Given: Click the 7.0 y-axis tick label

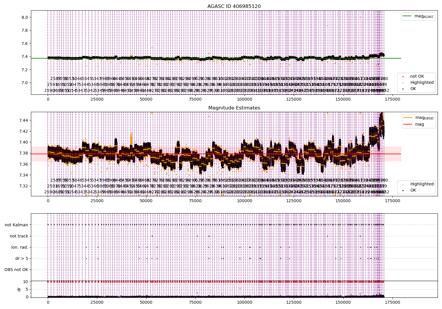Looking at the screenshot, I should (x=25, y=83).
